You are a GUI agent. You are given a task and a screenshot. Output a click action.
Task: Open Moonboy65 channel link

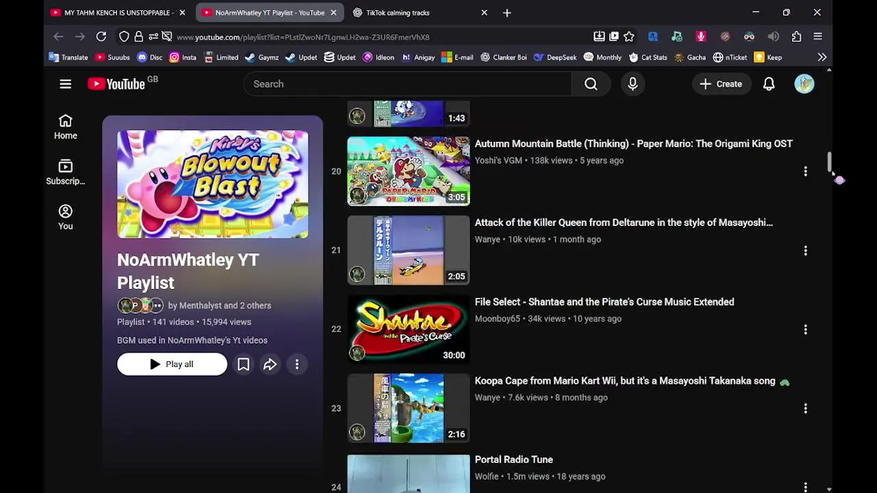(x=497, y=318)
